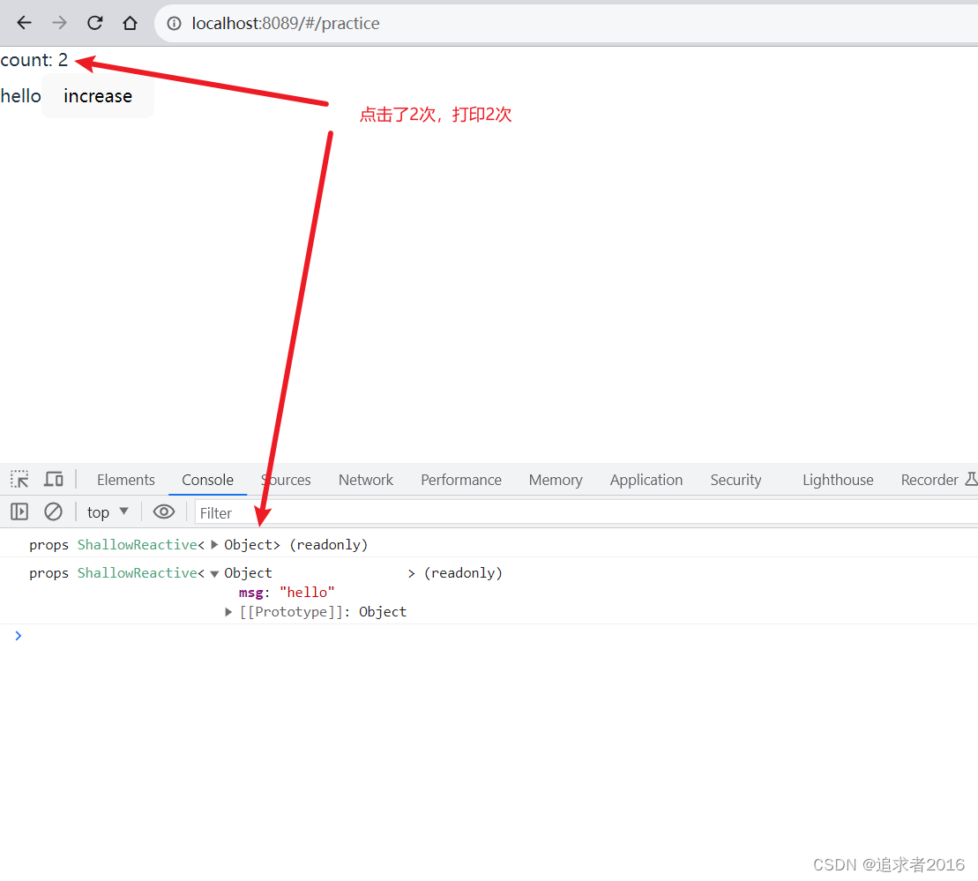This screenshot has width=978, height=881.
Task: Open the Memory tab
Action: pos(556,480)
